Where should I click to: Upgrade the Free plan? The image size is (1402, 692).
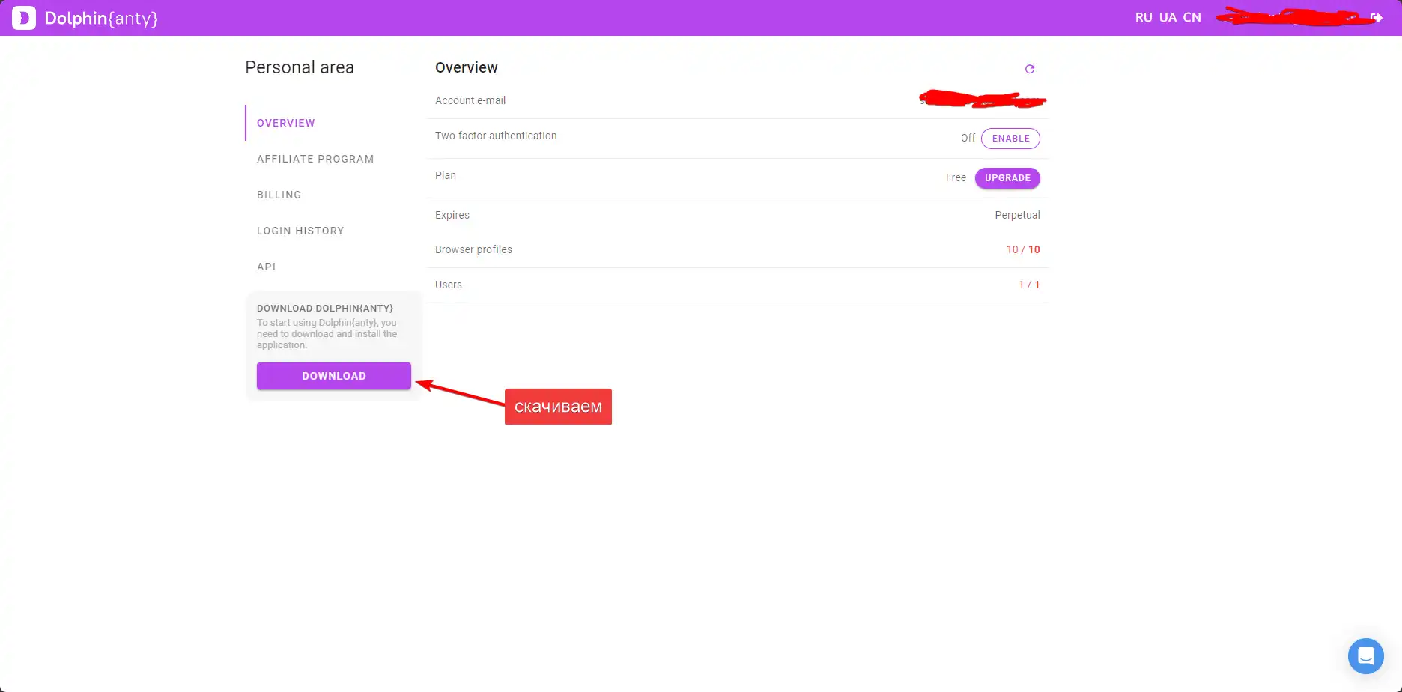coord(1007,178)
